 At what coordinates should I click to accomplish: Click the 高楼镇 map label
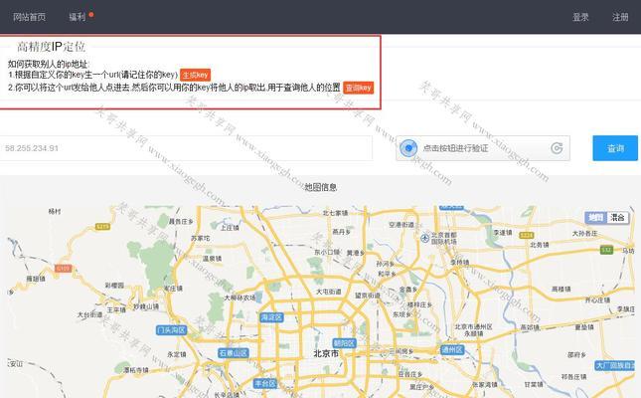(561, 290)
